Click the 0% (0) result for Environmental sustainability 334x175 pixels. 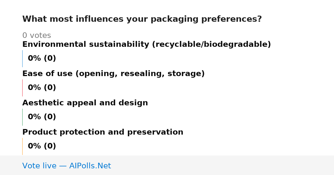(x=42, y=59)
